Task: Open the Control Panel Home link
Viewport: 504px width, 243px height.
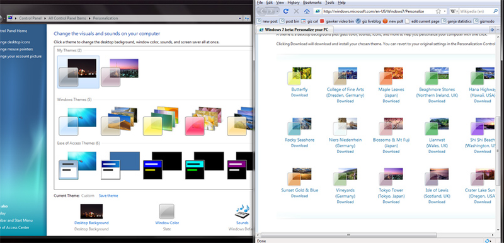Action: click(x=13, y=31)
